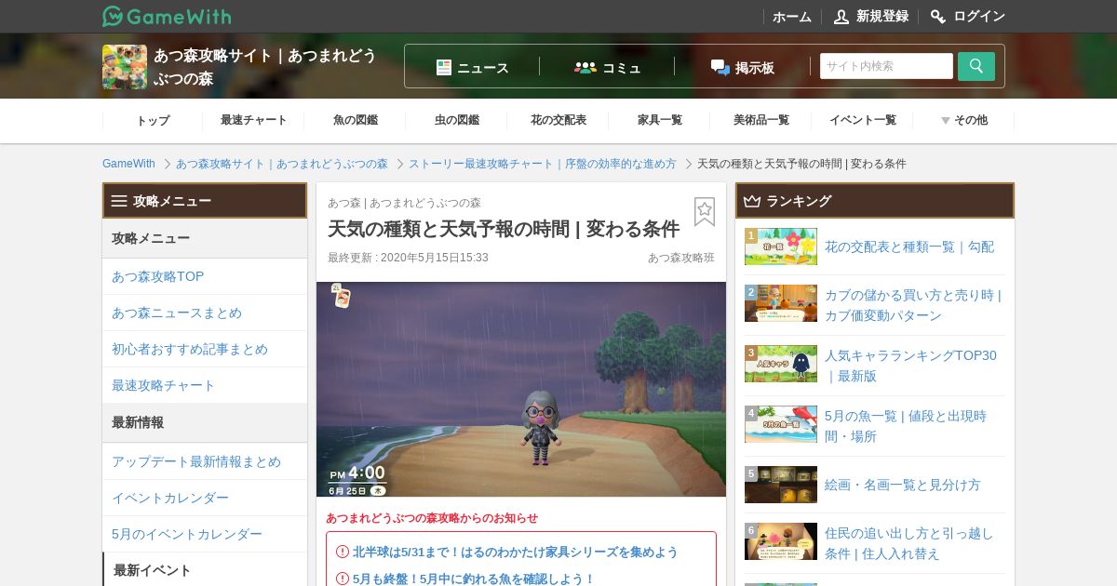Focus the サイト内検索 search field
The image size is (1117, 586).
point(886,66)
